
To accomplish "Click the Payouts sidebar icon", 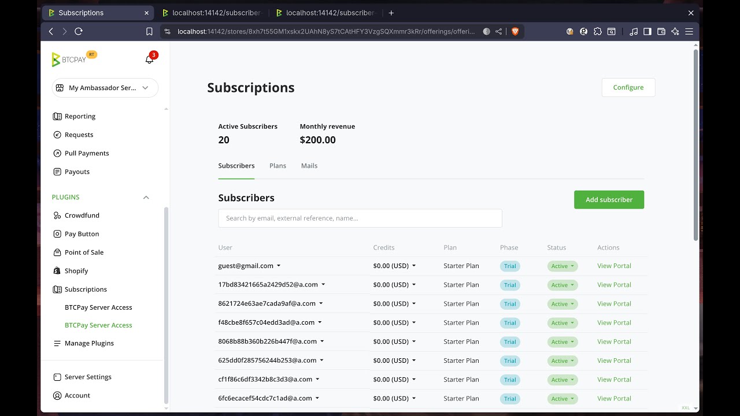I will pyautogui.click(x=57, y=172).
